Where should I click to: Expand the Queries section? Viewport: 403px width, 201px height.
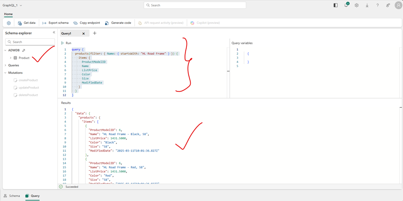6,65
